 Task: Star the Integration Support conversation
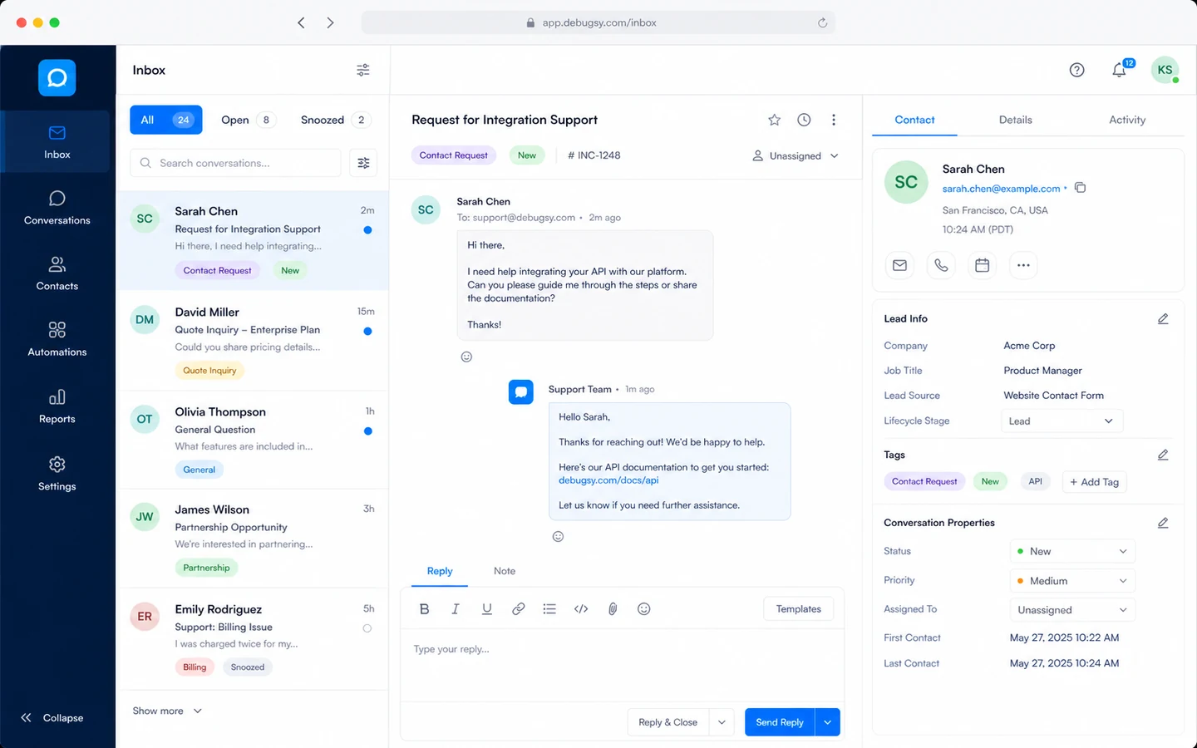point(774,120)
